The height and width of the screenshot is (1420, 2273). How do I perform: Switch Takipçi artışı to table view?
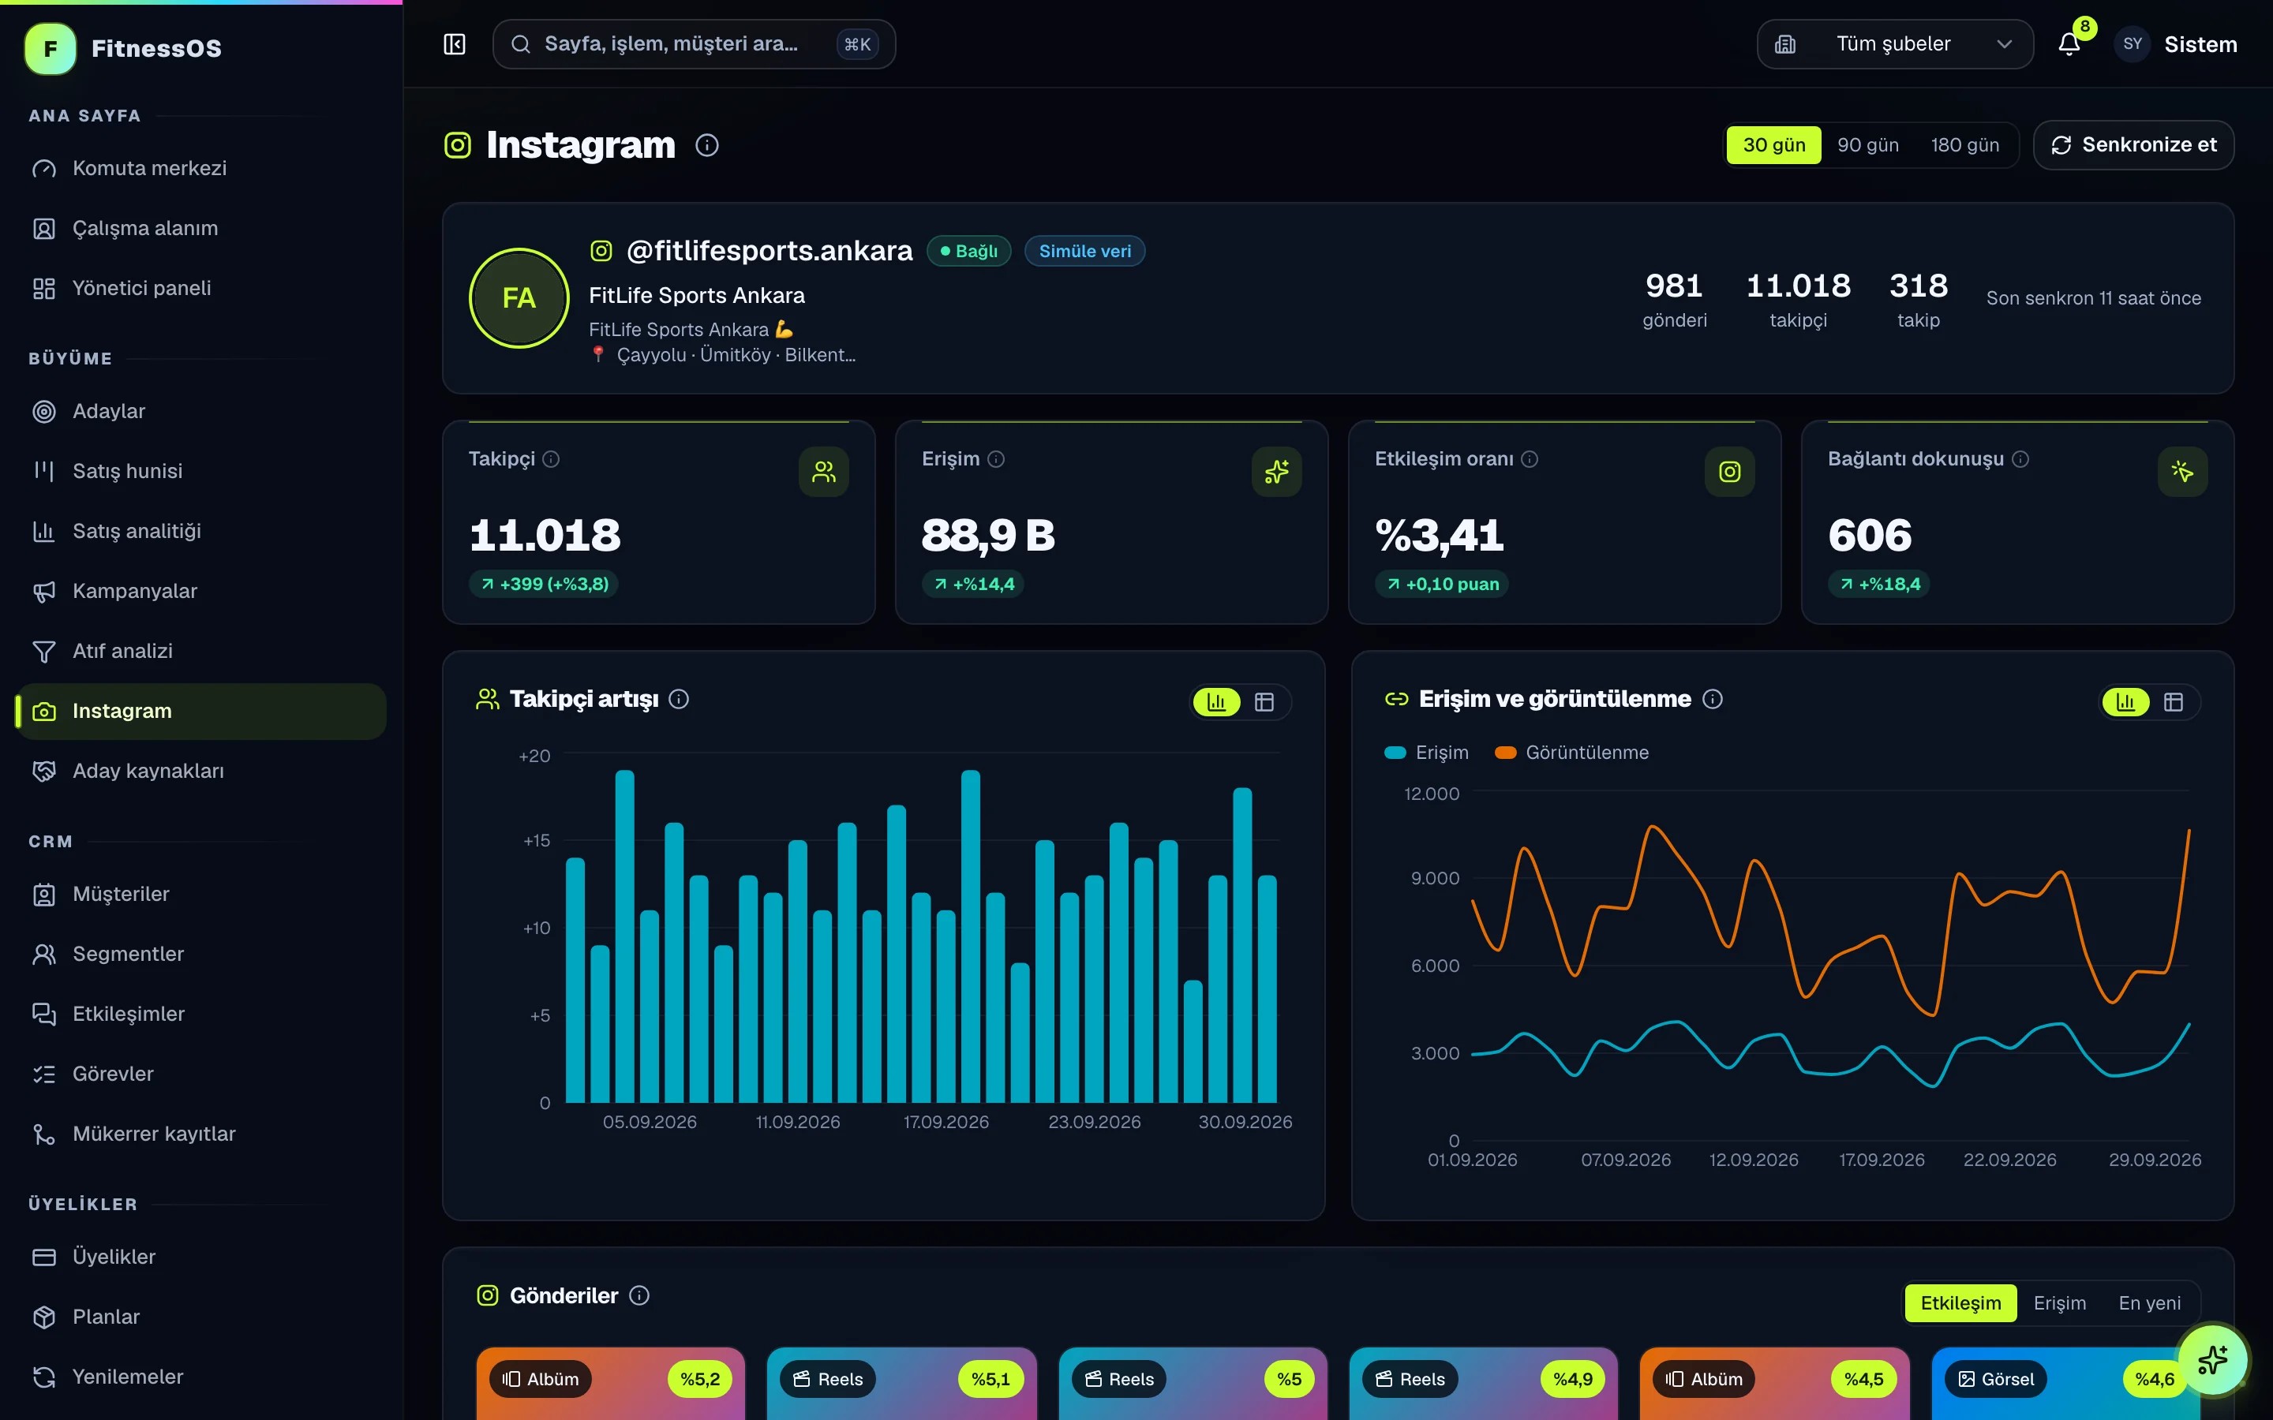[x=1264, y=702]
